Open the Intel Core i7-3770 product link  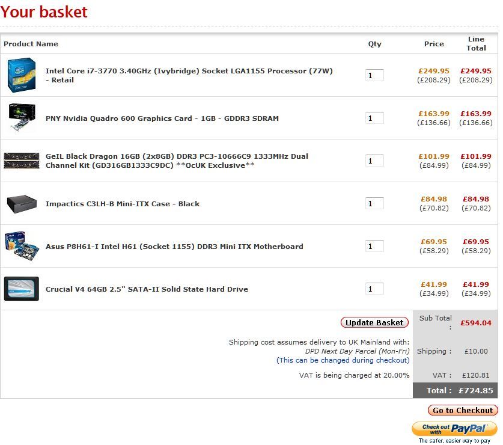pyautogui.click(x=189, y=71)
